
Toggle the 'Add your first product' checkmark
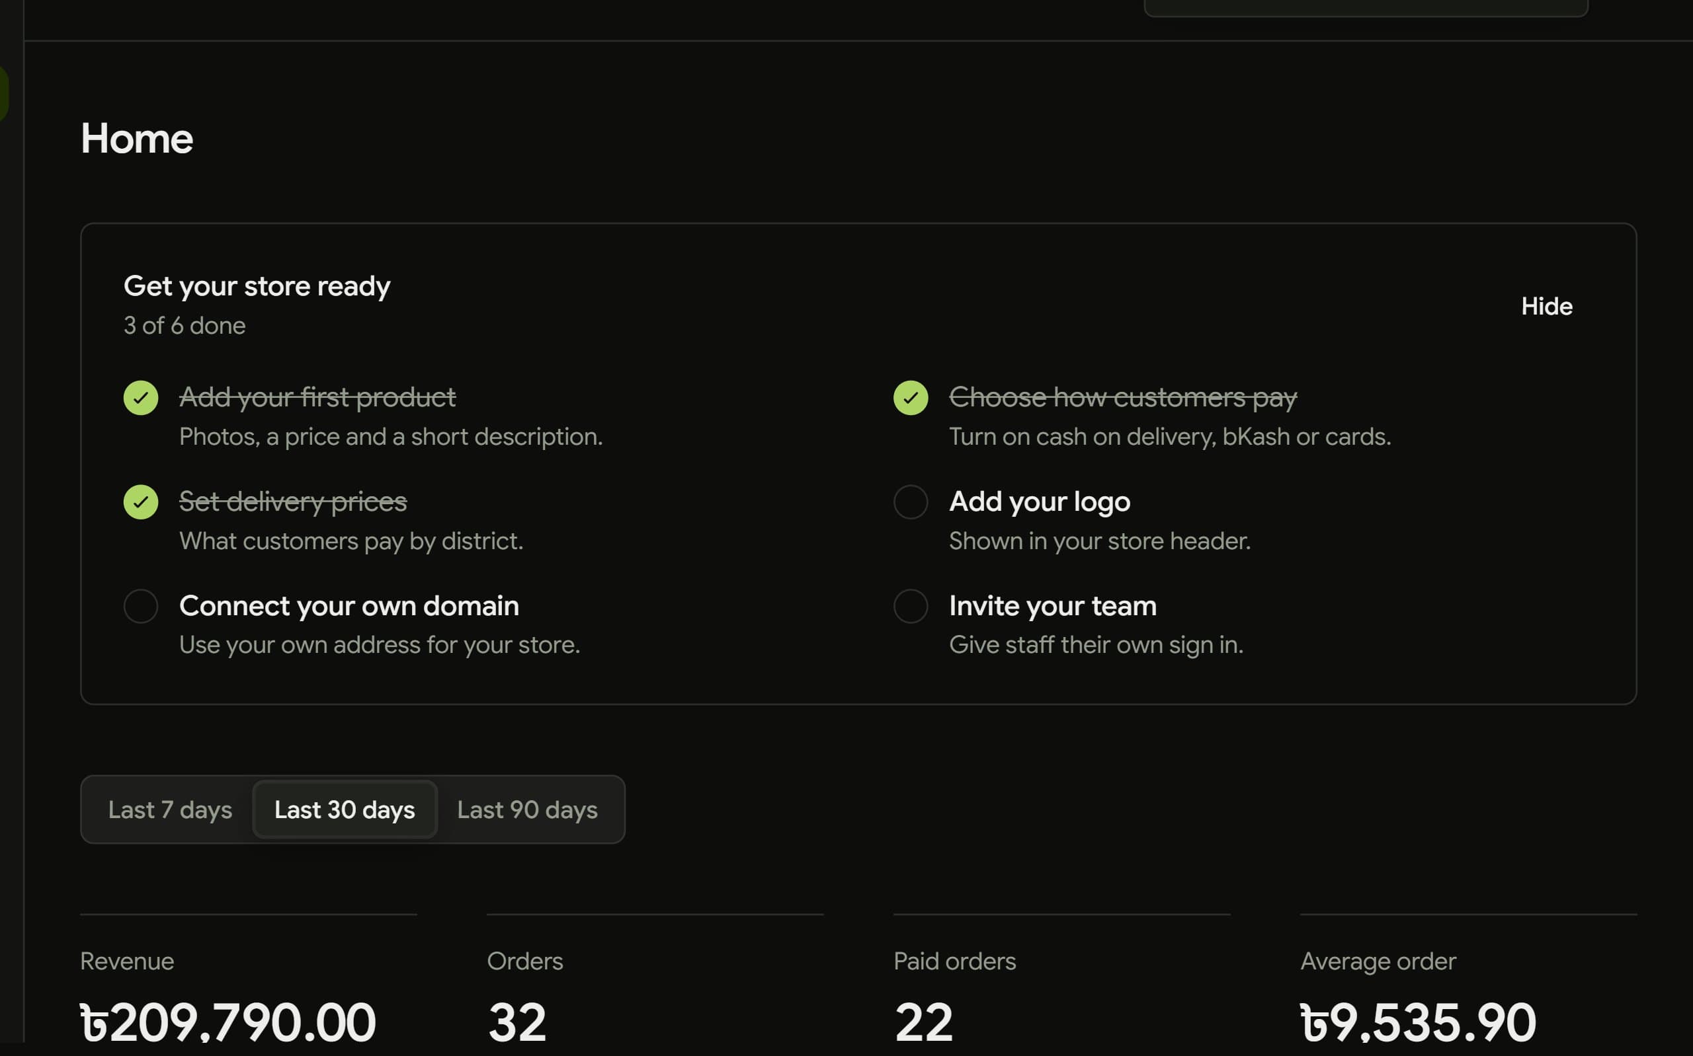click(140, 397)
